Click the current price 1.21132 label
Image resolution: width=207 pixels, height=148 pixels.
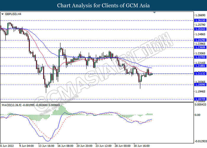tap(200, 74)
